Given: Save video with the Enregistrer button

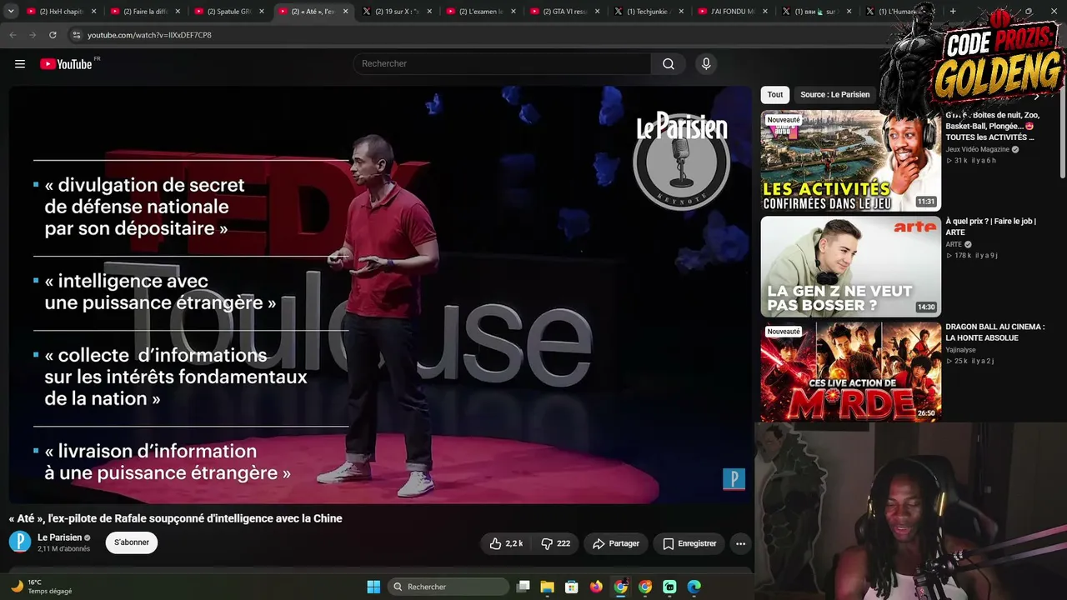Looking at the screenshot, I should point(689,543).
